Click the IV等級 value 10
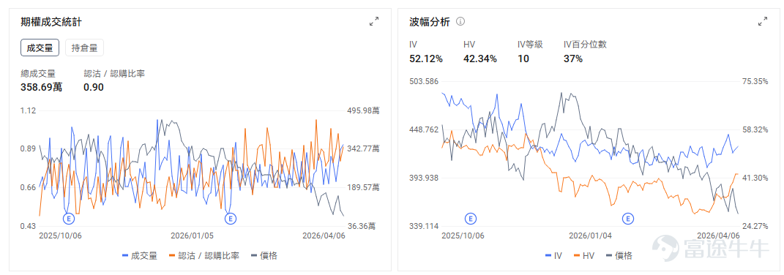Image resolution: width=784 pixels, height=275 pixels. [x=523, y=59]
